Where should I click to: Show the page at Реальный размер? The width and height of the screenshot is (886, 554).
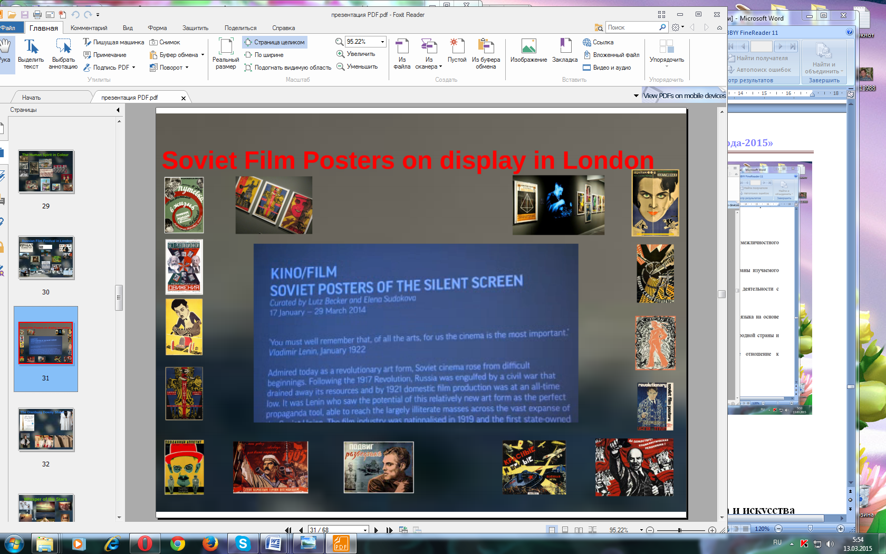coord(226,53)
